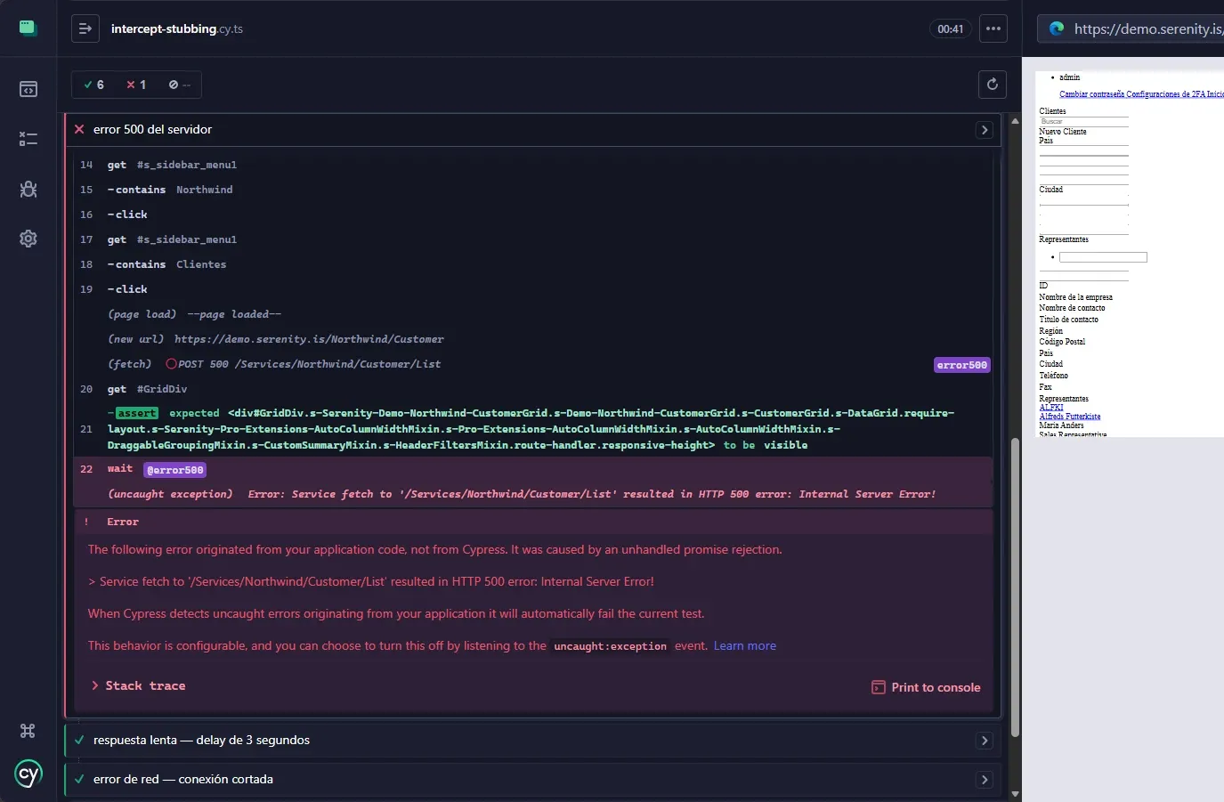Select command 15 contains Northwind
Viewport: 1224px width, 802px height.
(x=532, y=190)
